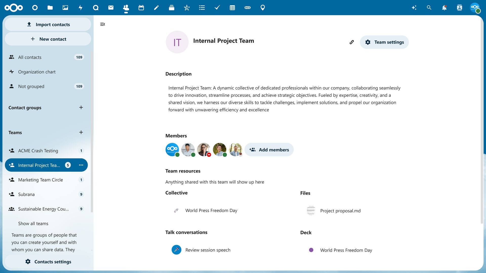Click the green online status badge on avatar
This screenshot has width=486, height=273.
click(x=177, y=154)
